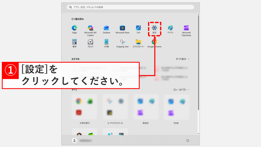This screenshot has height=147, width=261.
Task: Open the Settings app (設定)
Action: point(154,28)
